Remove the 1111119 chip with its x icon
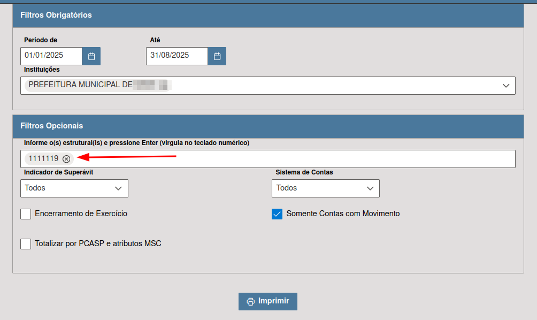 click(66, 159)
